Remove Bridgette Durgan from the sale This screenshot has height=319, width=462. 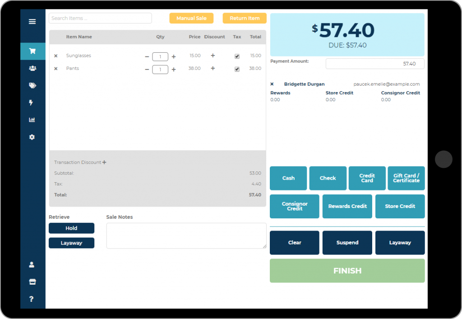(x=272, y=84)
